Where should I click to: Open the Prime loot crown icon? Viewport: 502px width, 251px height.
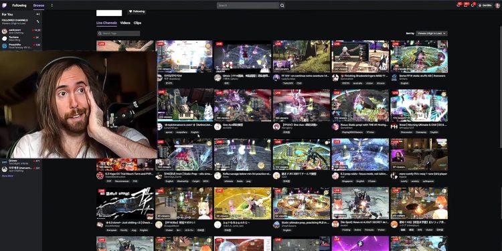click(458, 5)
